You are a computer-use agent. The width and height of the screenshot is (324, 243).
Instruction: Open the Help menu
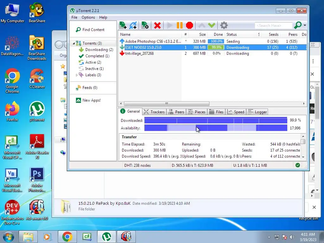(x=103, y=17)
